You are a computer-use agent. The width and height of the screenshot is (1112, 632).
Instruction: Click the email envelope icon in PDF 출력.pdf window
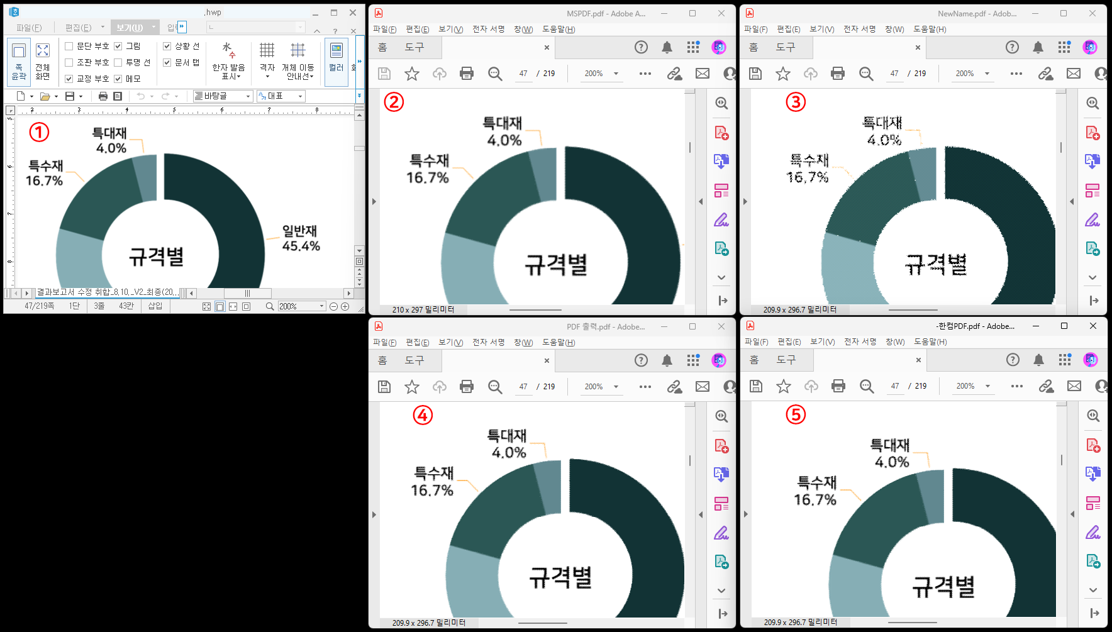pos(702,387)
